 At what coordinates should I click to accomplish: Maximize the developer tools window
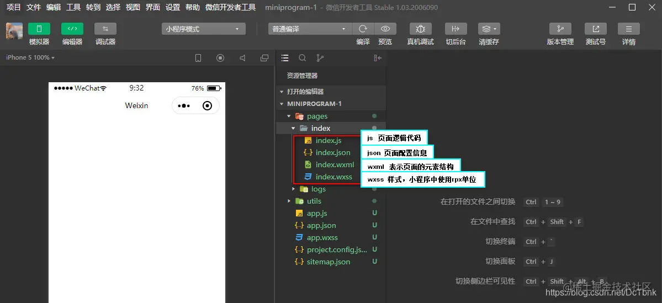click(632, 7)
